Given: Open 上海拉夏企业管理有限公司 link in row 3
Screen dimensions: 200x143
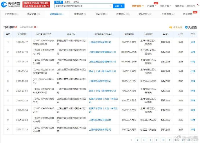Looking at the screenshot, I should 102,62.
